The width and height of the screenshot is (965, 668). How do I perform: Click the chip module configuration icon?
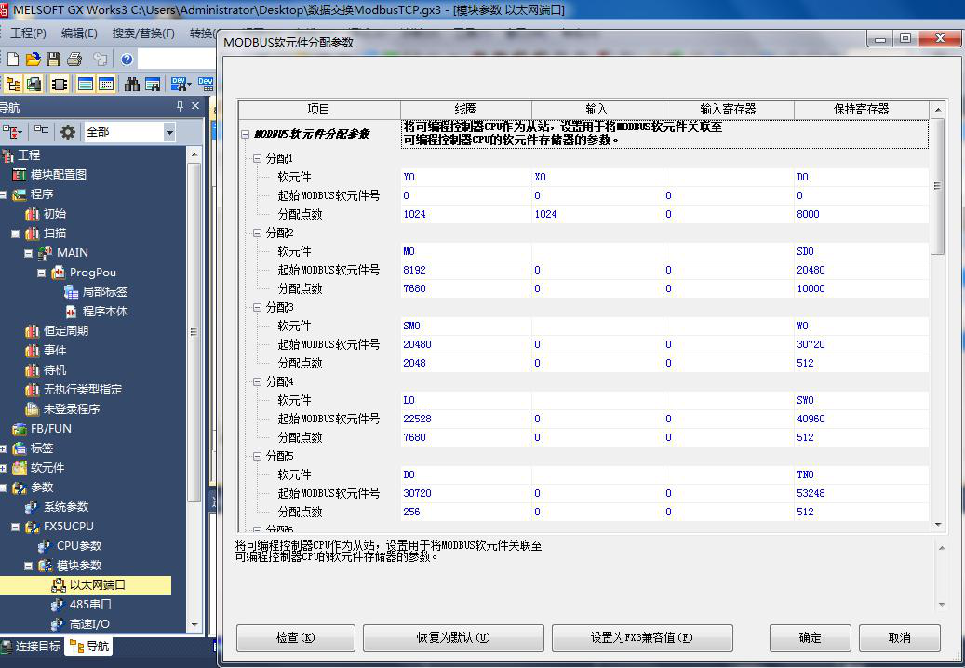coord(59,84)
